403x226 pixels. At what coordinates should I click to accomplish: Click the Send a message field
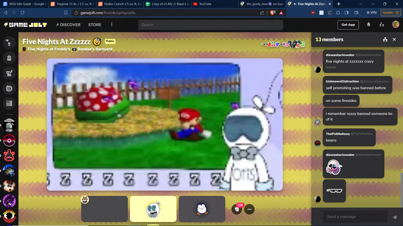click(355, 217)
